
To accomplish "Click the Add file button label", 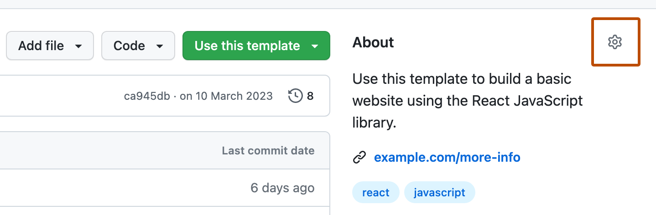I will click(41, 46).
